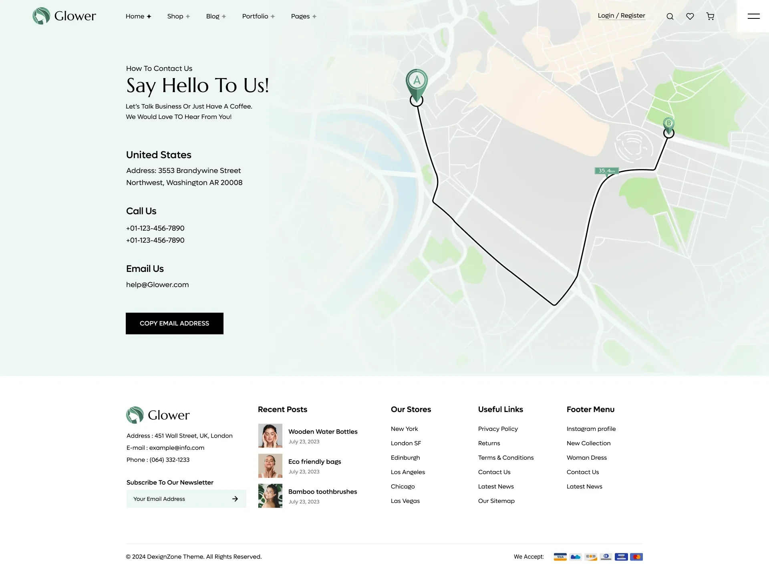The height and width of the screenshot is (569, 769).
Task: Click the DexignZone Theme copyright text
Action: pyautogui.click(x=193, y=557)
